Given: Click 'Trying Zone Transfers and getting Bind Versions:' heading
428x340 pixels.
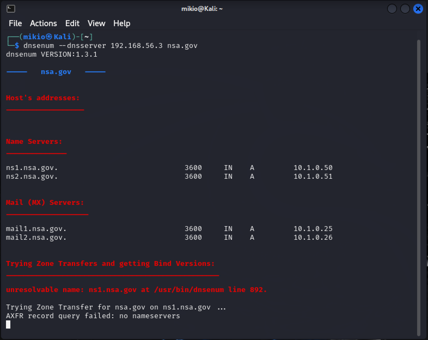Looking at the screenshot, I should coord(110,263).
